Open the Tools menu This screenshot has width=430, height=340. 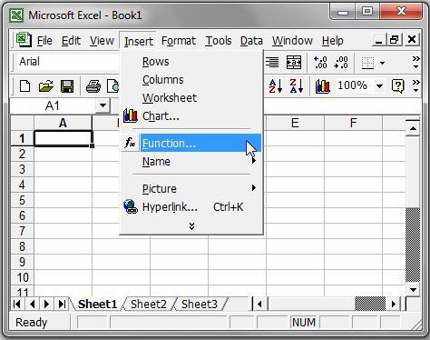point(219,41)
